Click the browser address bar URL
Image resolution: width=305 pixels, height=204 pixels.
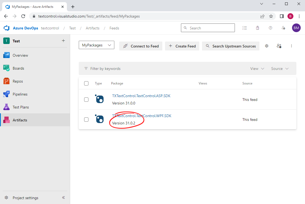point(89,16)
